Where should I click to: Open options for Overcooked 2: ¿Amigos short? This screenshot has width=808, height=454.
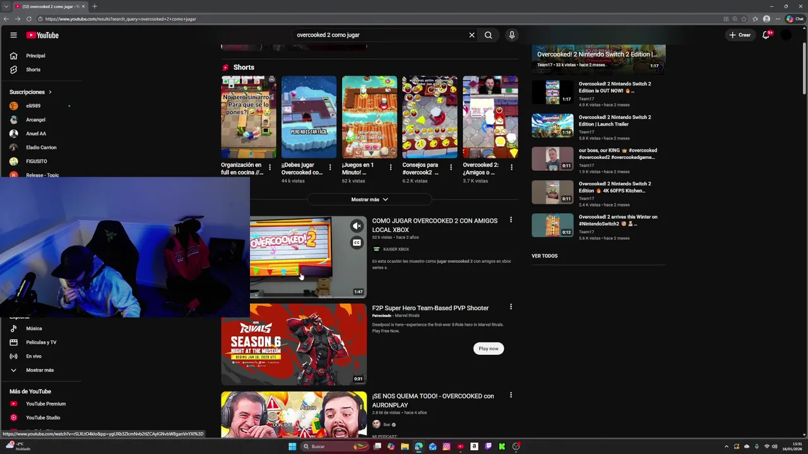tap(511, 167)
